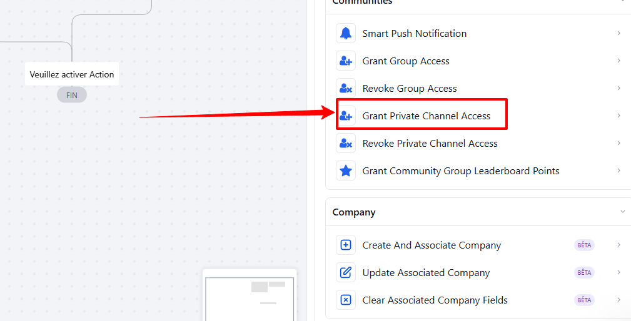Click the Grant Private Channel Access icon

[x=346, y=116]
